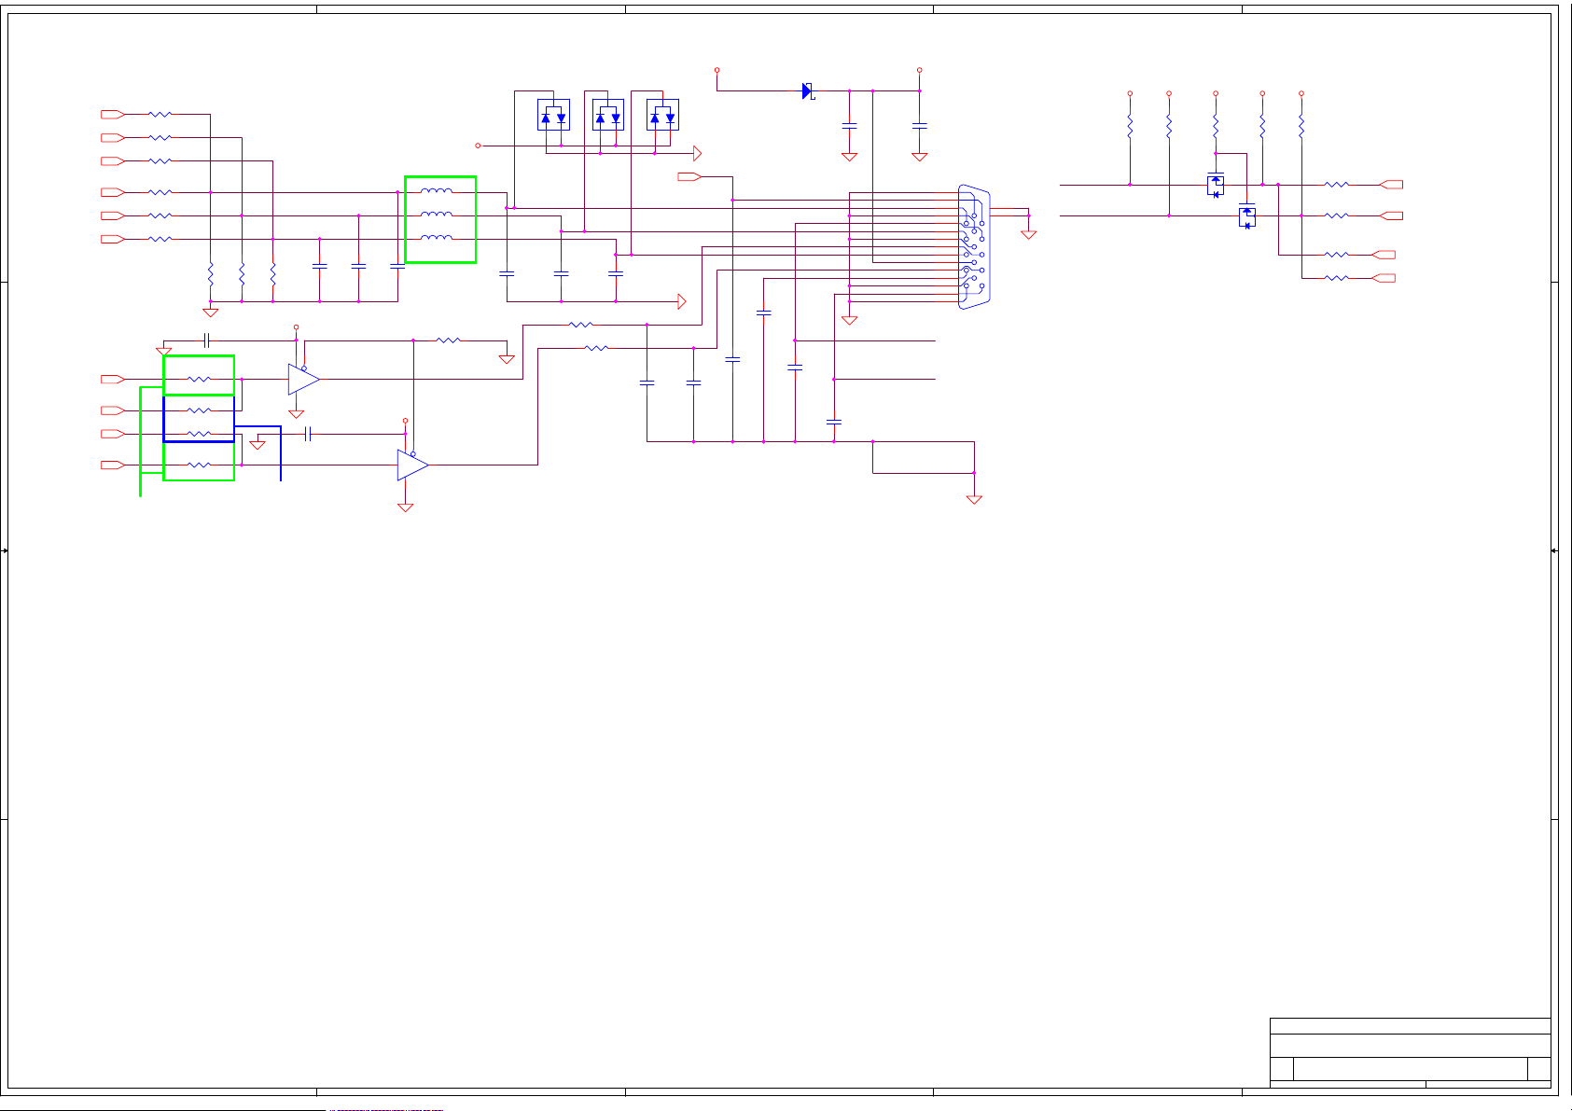
Task: Click the bottommost output port on the right side
Action: pyautogui.click(x=1384, y=278)
